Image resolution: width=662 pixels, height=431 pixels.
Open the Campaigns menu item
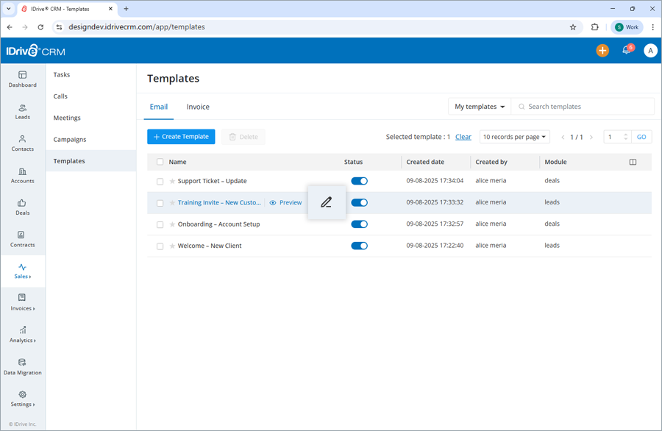click(69, 139)
